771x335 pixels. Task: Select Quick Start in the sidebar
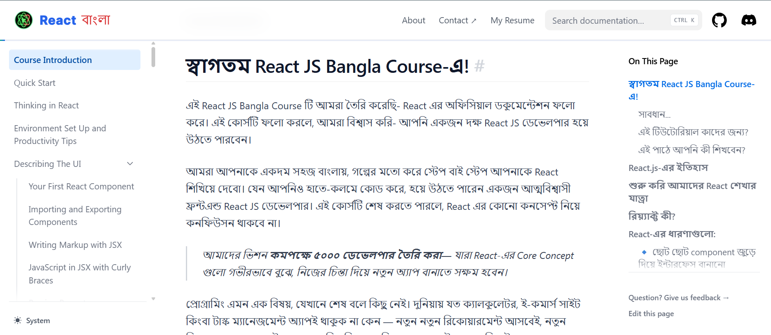35,83
